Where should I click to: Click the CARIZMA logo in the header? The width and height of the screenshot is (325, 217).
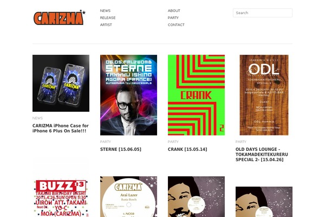pos(60,17)
